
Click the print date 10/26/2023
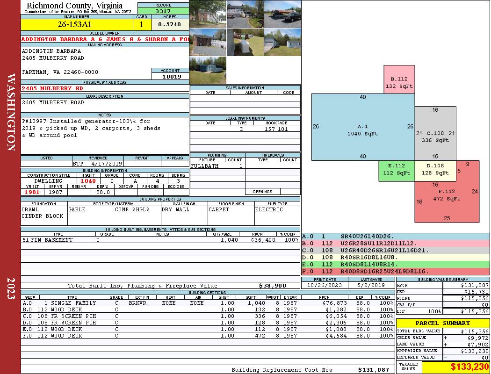pyautogui.click(x=325, y=286)
